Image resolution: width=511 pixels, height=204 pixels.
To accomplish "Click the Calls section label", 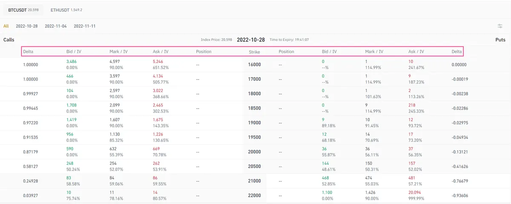I will [9, 39].
